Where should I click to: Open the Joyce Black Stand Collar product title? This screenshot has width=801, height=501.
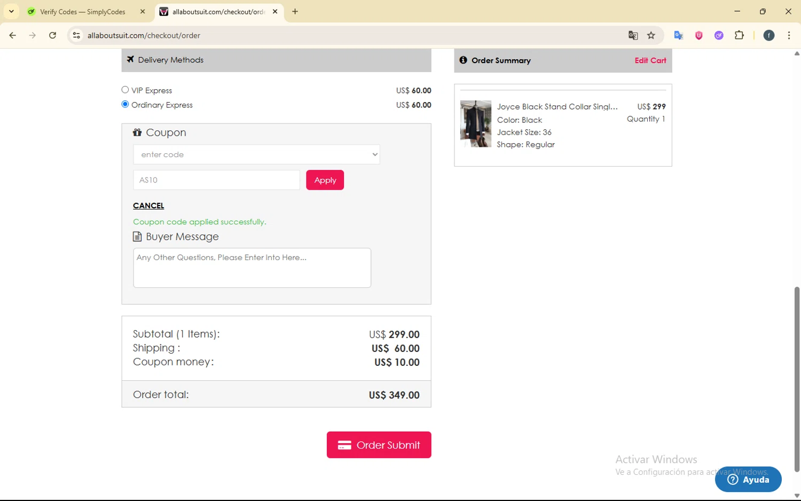tap(557, 107)
